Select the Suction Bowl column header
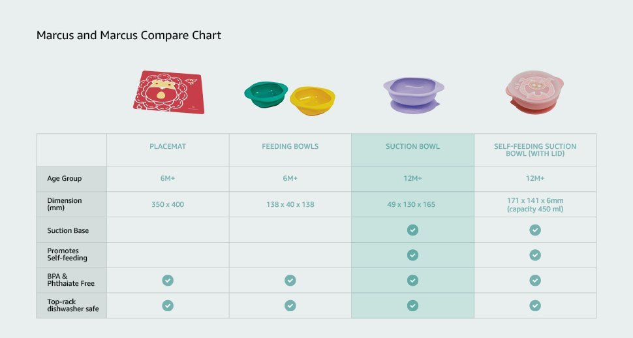 [x=412, y=147]
